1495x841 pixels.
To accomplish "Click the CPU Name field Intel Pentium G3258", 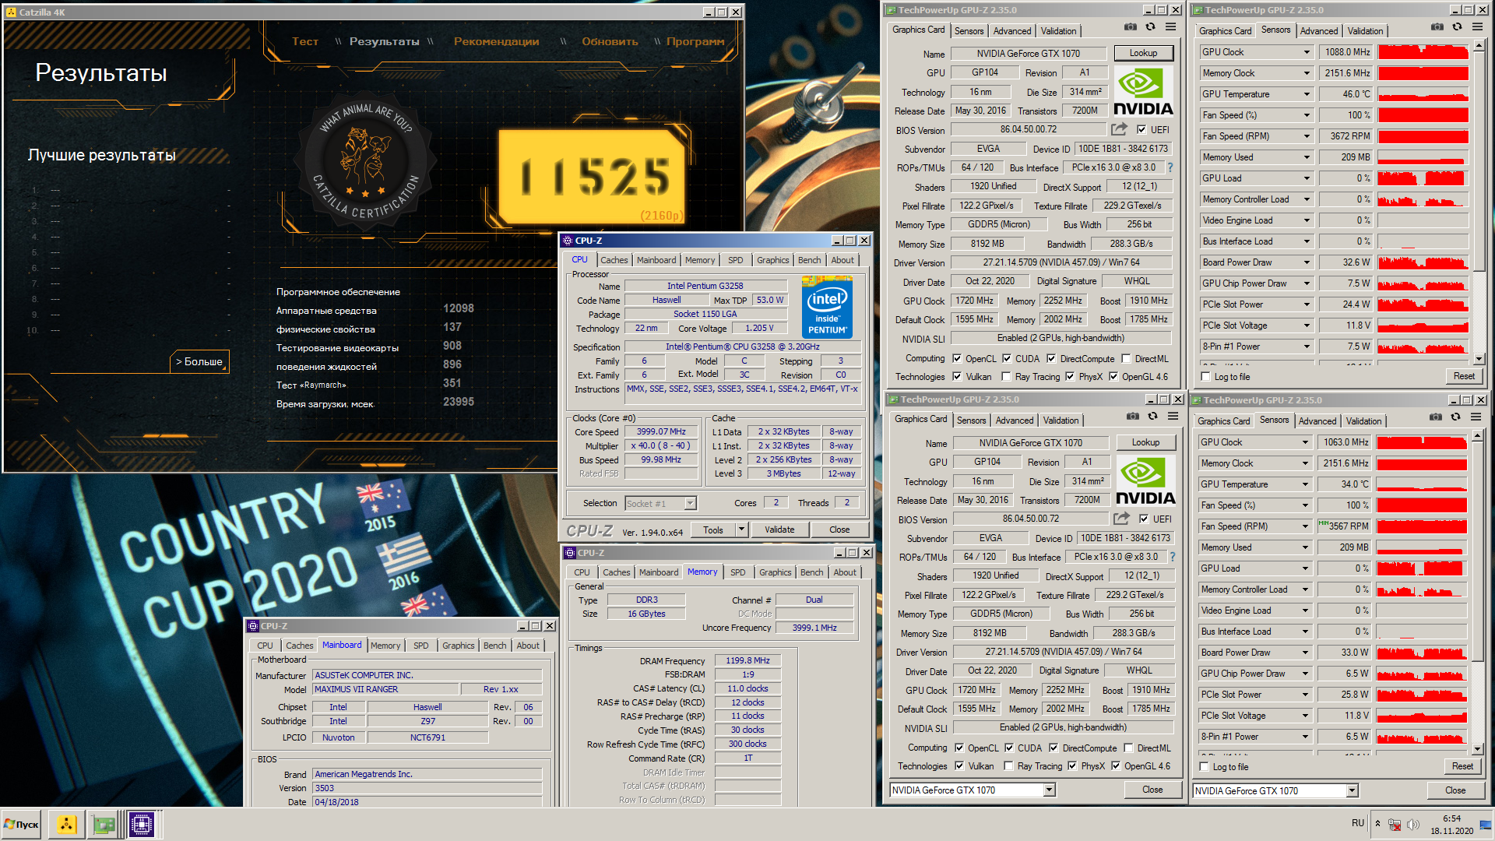I will (705, 286).
